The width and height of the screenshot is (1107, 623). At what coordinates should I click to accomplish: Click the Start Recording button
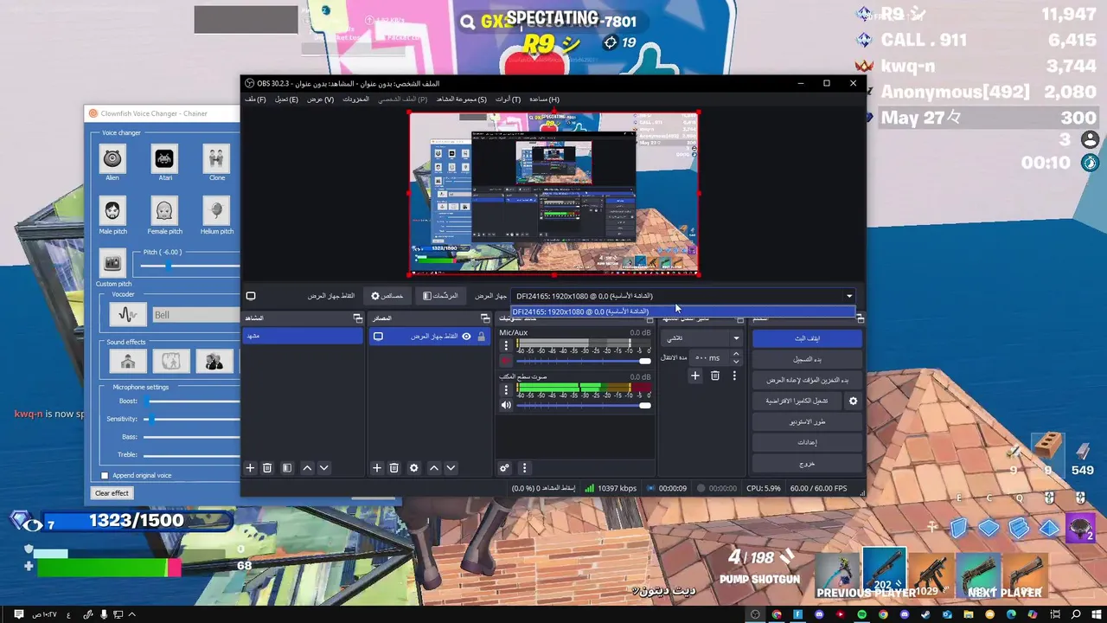807,359
